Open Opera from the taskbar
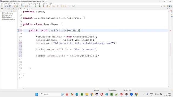173x97 pixels. pyautogui.click(x=102, y=94)
